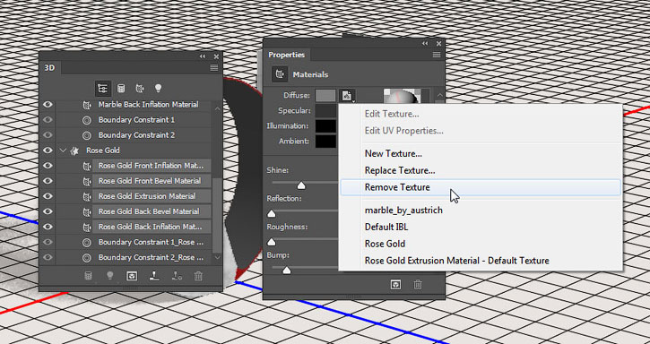Toggle visibility of Marble Back Inflation Material
Viewport: 650px width, 344px height.
[48, 105]
